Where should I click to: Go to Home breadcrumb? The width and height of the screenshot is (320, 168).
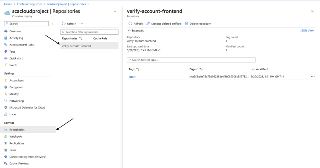tap(8, 4)
